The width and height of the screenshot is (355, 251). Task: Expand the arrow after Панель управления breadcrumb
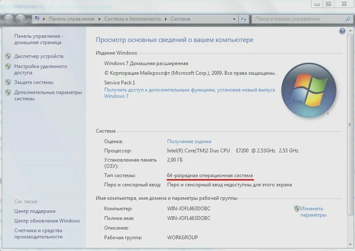click(x=100, y=19)
